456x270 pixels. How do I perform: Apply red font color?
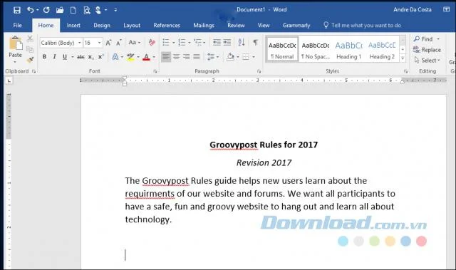click(146, 57)
